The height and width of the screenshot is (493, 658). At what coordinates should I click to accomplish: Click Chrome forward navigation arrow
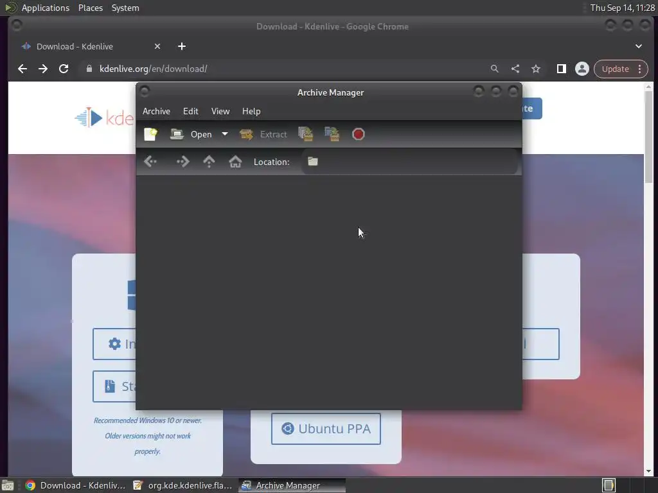coord(43,69)
